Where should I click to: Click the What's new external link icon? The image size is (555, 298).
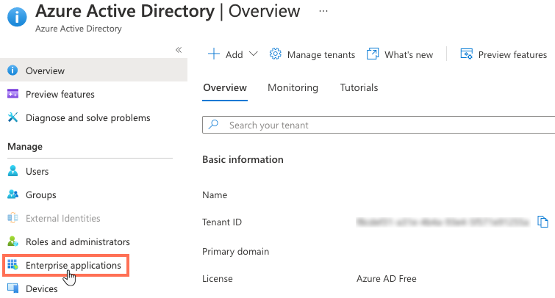pyautogui.click(x=373, y=54)
